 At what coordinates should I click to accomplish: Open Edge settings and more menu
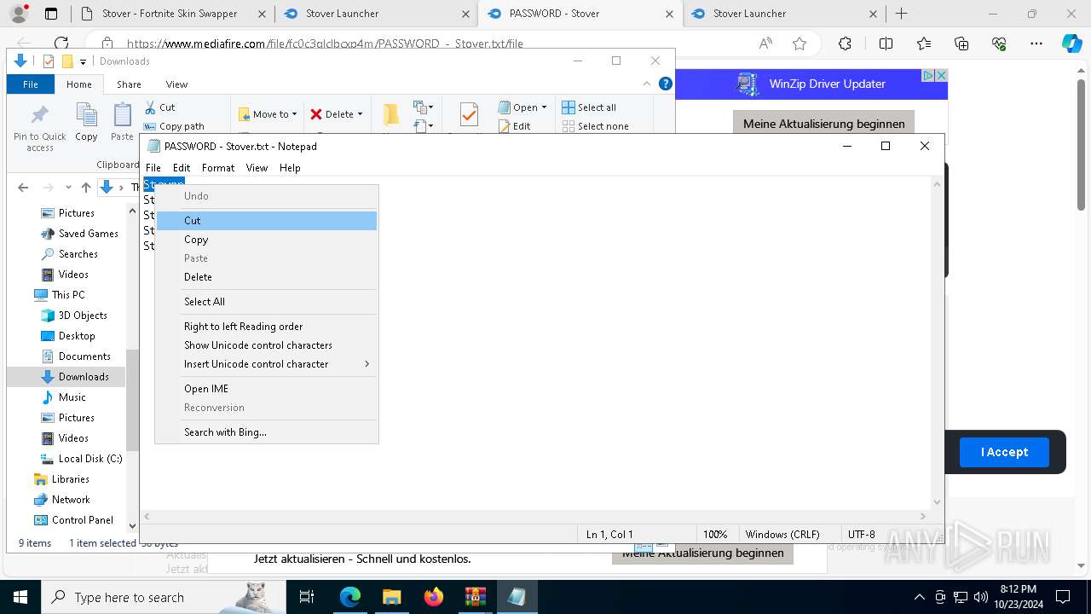pyautogui.click(x=1036, y=43)
